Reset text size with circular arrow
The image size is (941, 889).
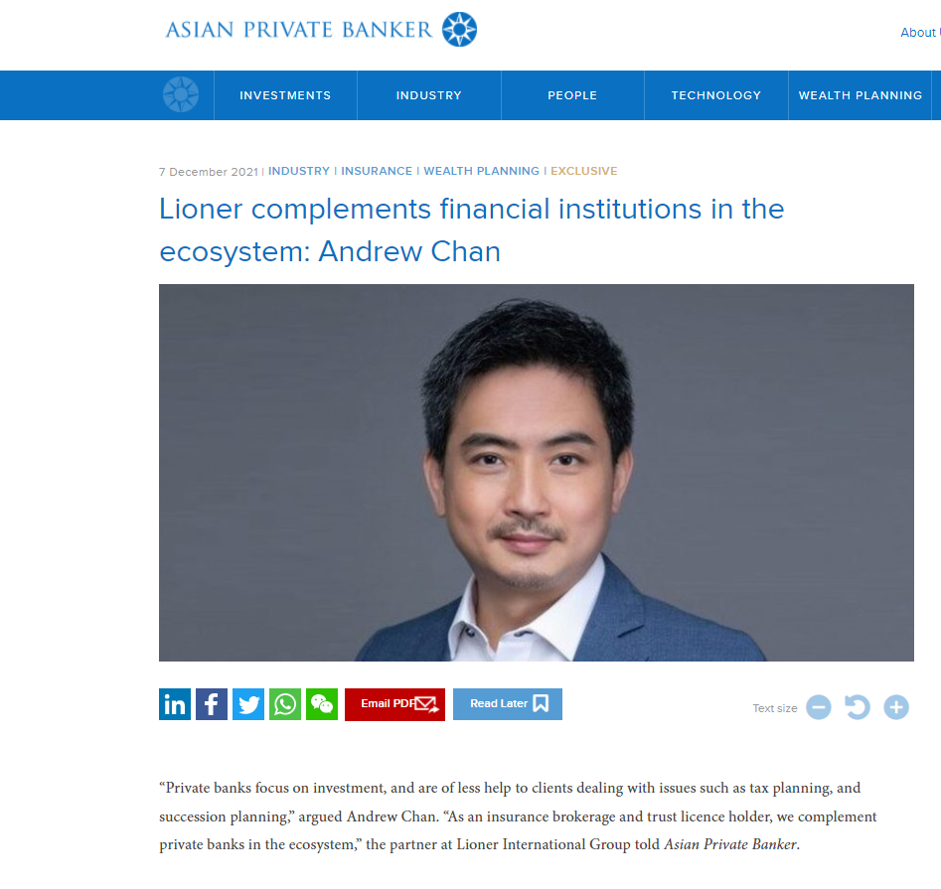point(857,707)
